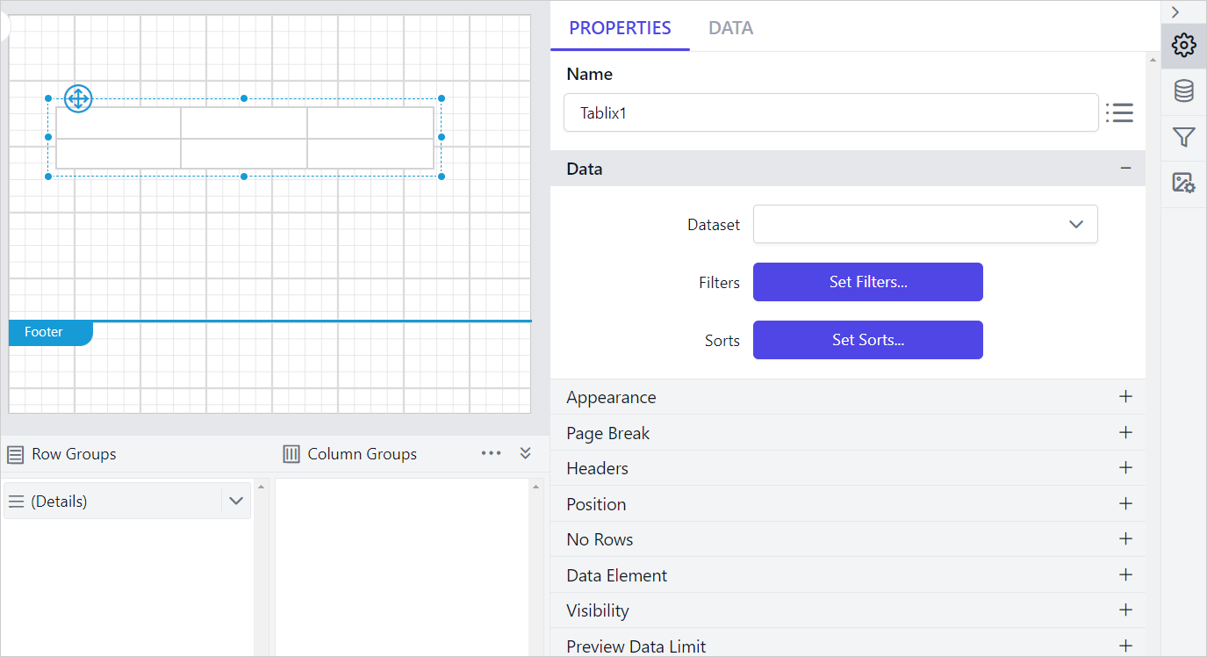Open the Parameters funnel icon in sidebar
The image size is (1207, 657).
click(x=1183, y=137)
